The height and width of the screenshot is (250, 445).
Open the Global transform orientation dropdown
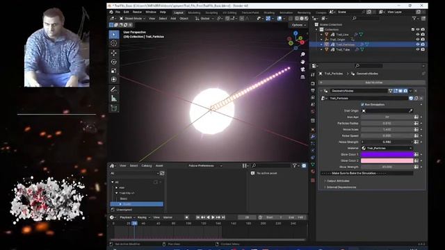pyautogui.click(x=204, y=19)
